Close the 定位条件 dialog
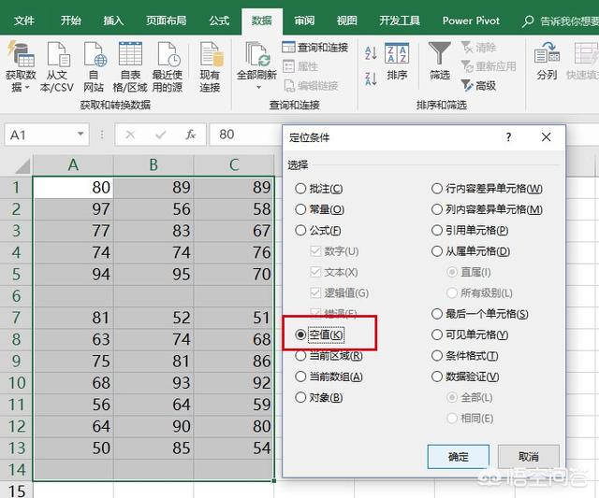This screenshot has width=599, height=498. point(547,137)
